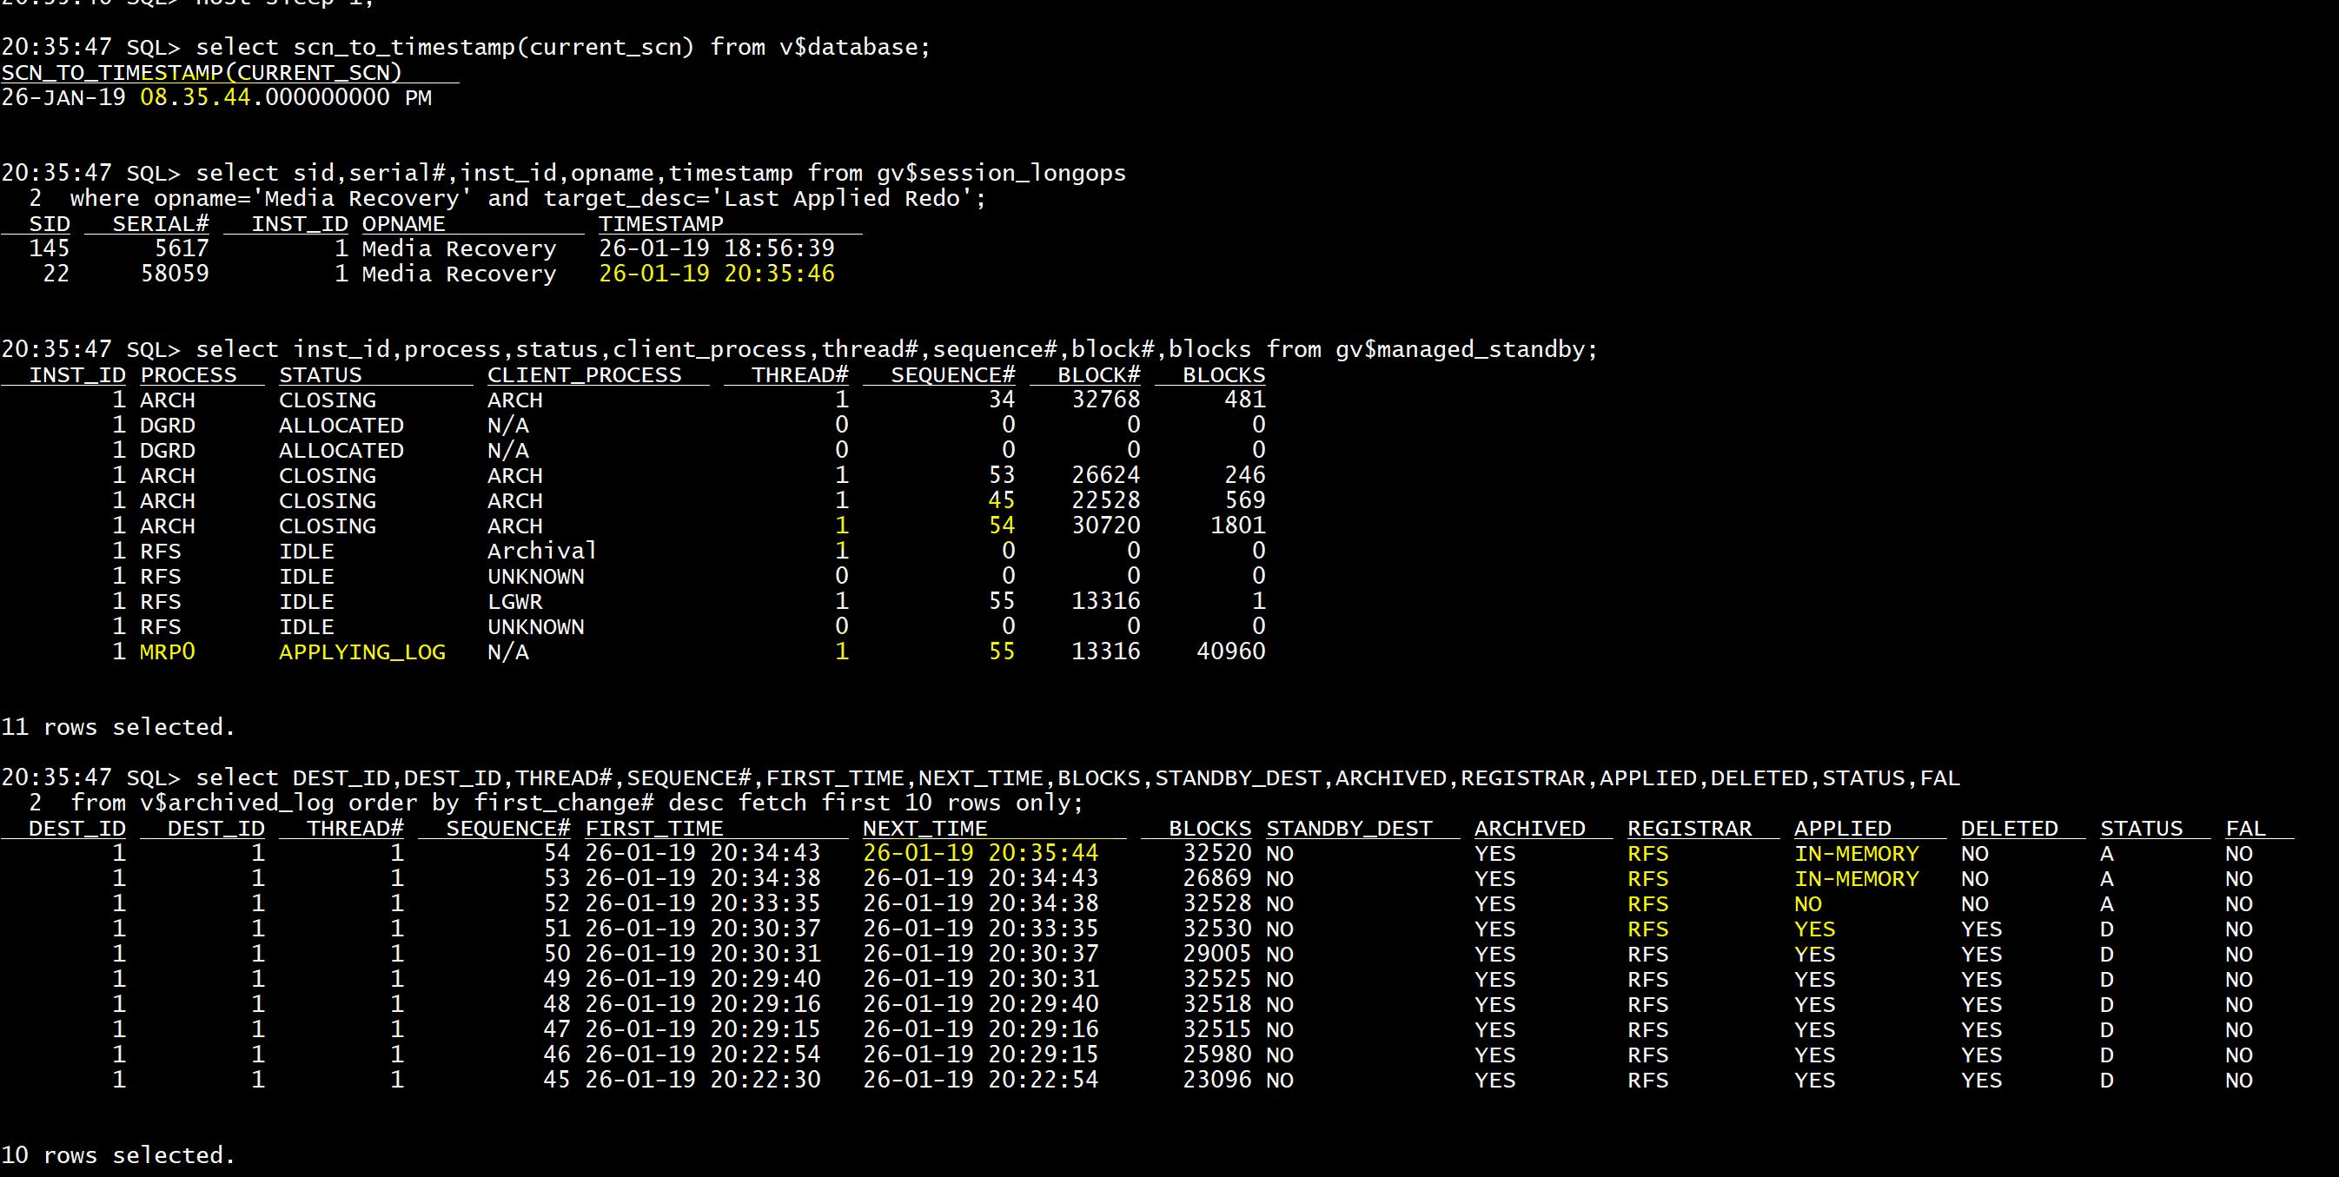Click the first IN-MEMORY applied value
The image size is (2339, 1177).
pyautogui.click(x=1856, y=854)
